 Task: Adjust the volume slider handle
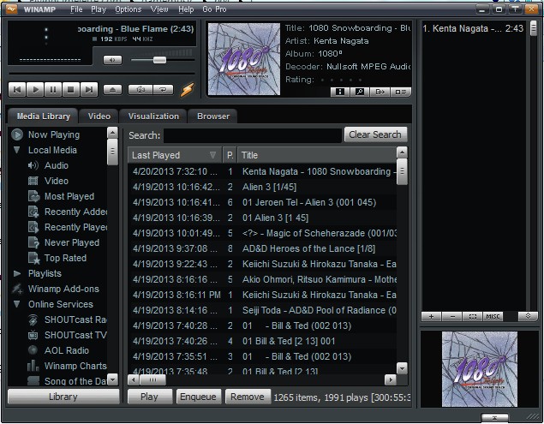[x=159, y=60]
